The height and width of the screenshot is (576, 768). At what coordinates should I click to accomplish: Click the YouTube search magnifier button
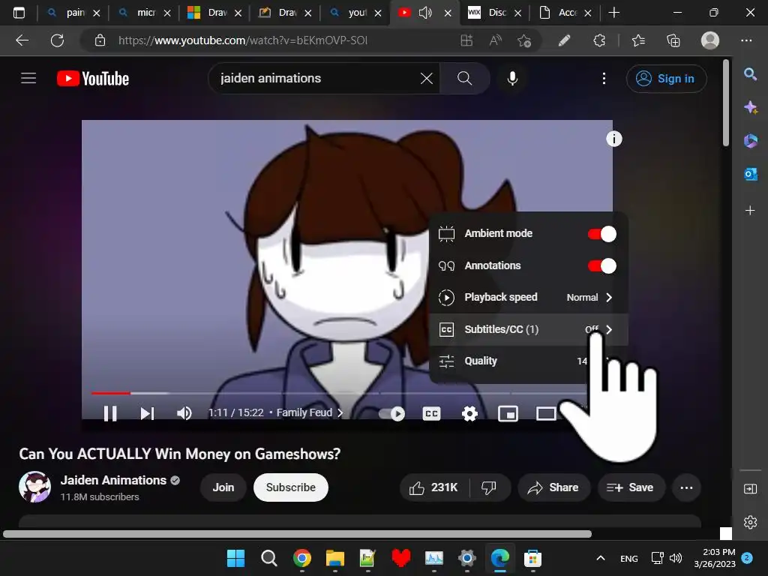point(464,78)
